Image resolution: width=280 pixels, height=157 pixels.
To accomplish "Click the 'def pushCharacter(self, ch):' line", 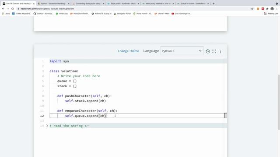I will click(x=84, y=96).
